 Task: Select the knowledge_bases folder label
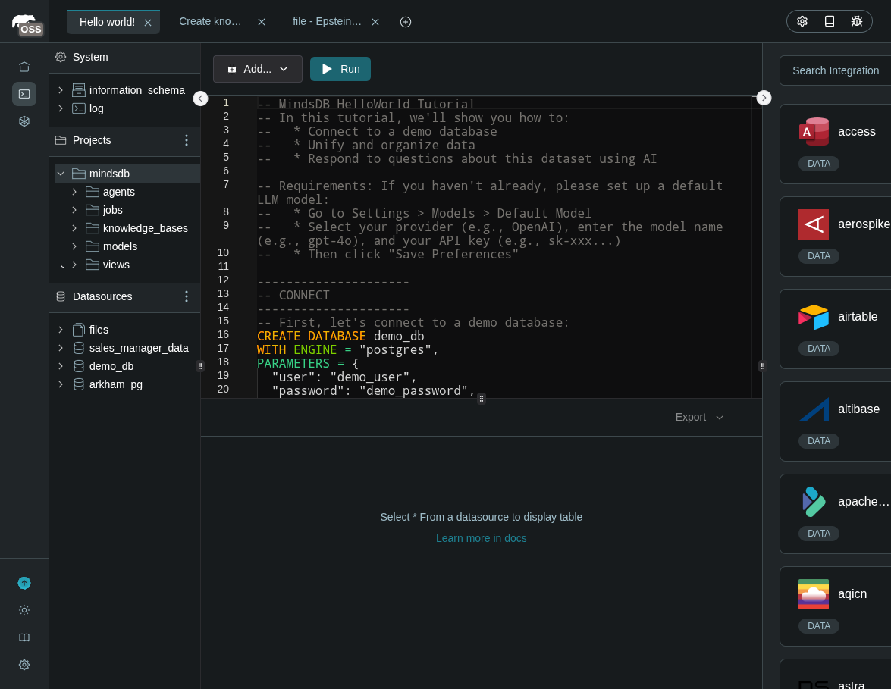146,228
